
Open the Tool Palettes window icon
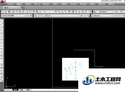click(x=76, y=12)
